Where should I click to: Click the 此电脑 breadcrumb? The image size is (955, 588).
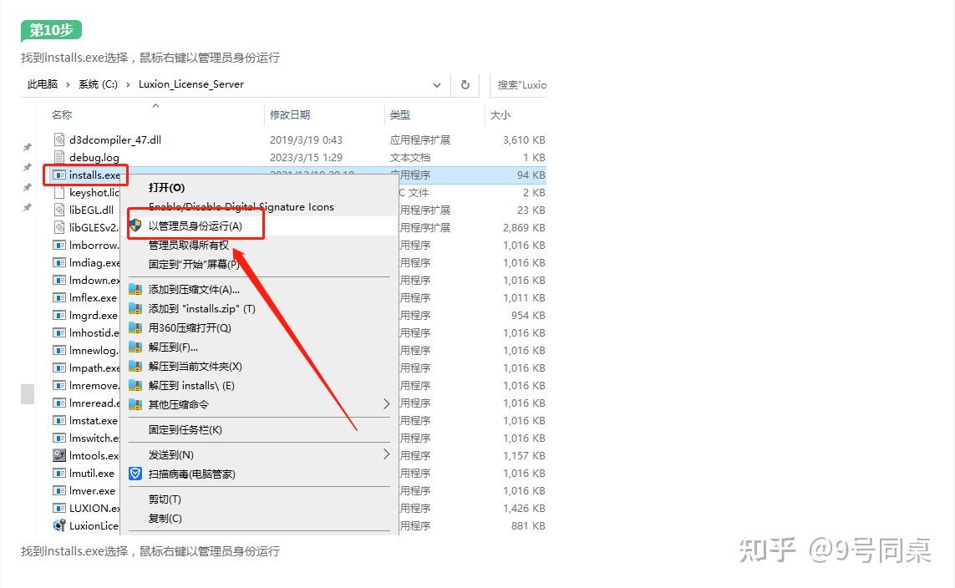42,84
